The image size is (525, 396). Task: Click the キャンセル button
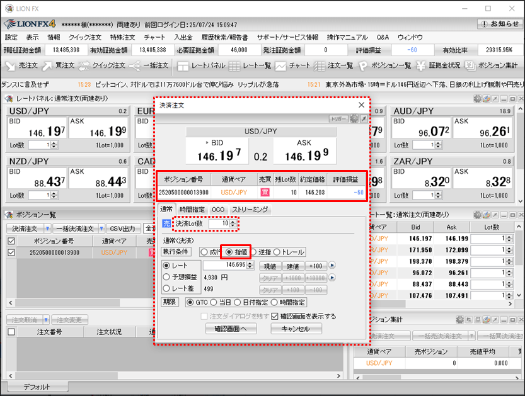(x=296, y=329)
